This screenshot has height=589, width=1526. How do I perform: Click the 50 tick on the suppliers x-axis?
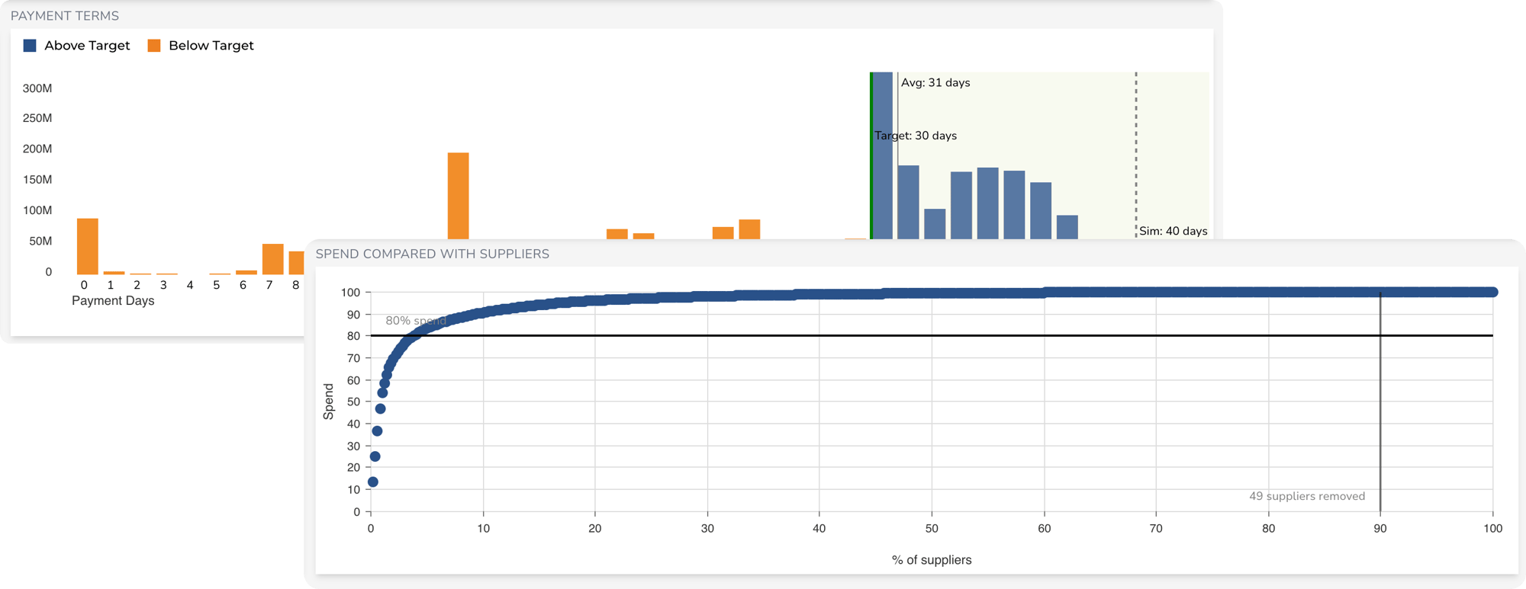tap(932, 529)
